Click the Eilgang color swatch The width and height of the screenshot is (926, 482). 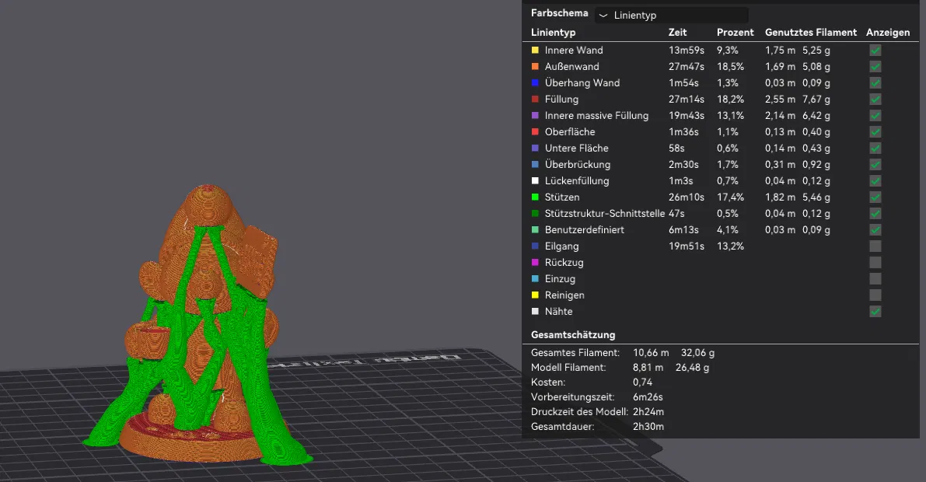coord(535,246)
